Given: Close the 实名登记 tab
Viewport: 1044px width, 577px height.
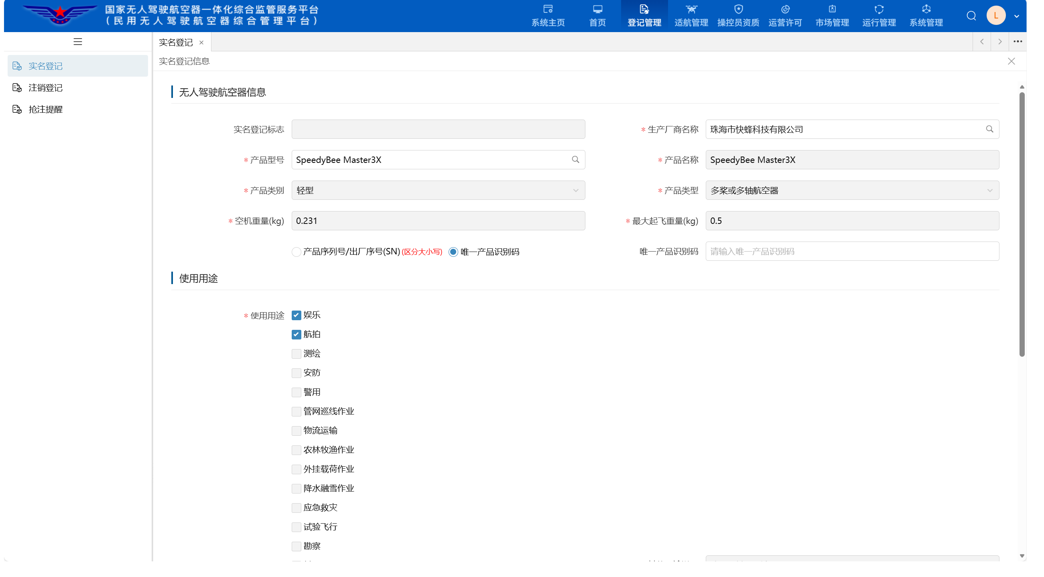Looking at the screenshot, I should (x=201, y=43).
